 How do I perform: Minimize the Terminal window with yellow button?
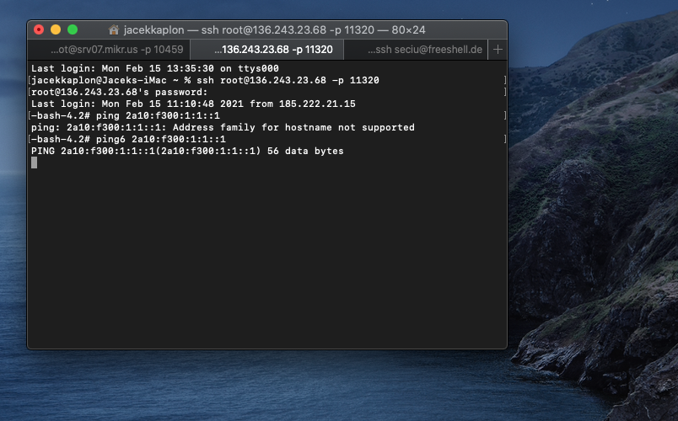coord(56,29)
